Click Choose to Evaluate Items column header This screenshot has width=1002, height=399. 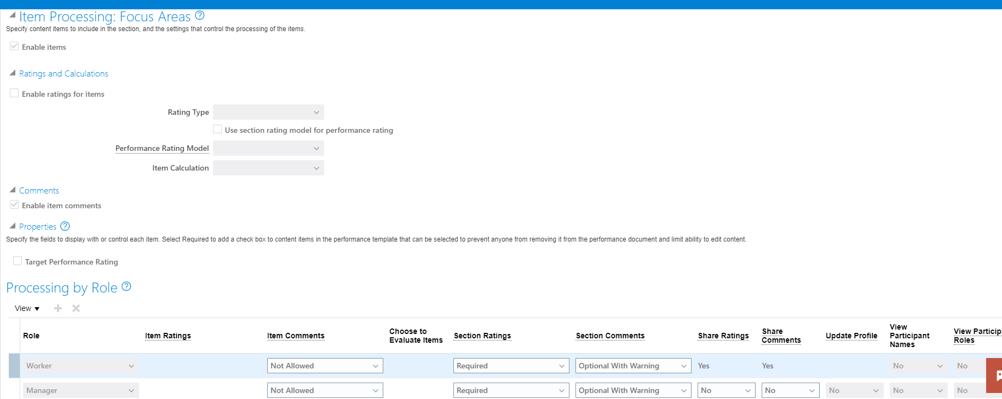(x=416, y=336)
